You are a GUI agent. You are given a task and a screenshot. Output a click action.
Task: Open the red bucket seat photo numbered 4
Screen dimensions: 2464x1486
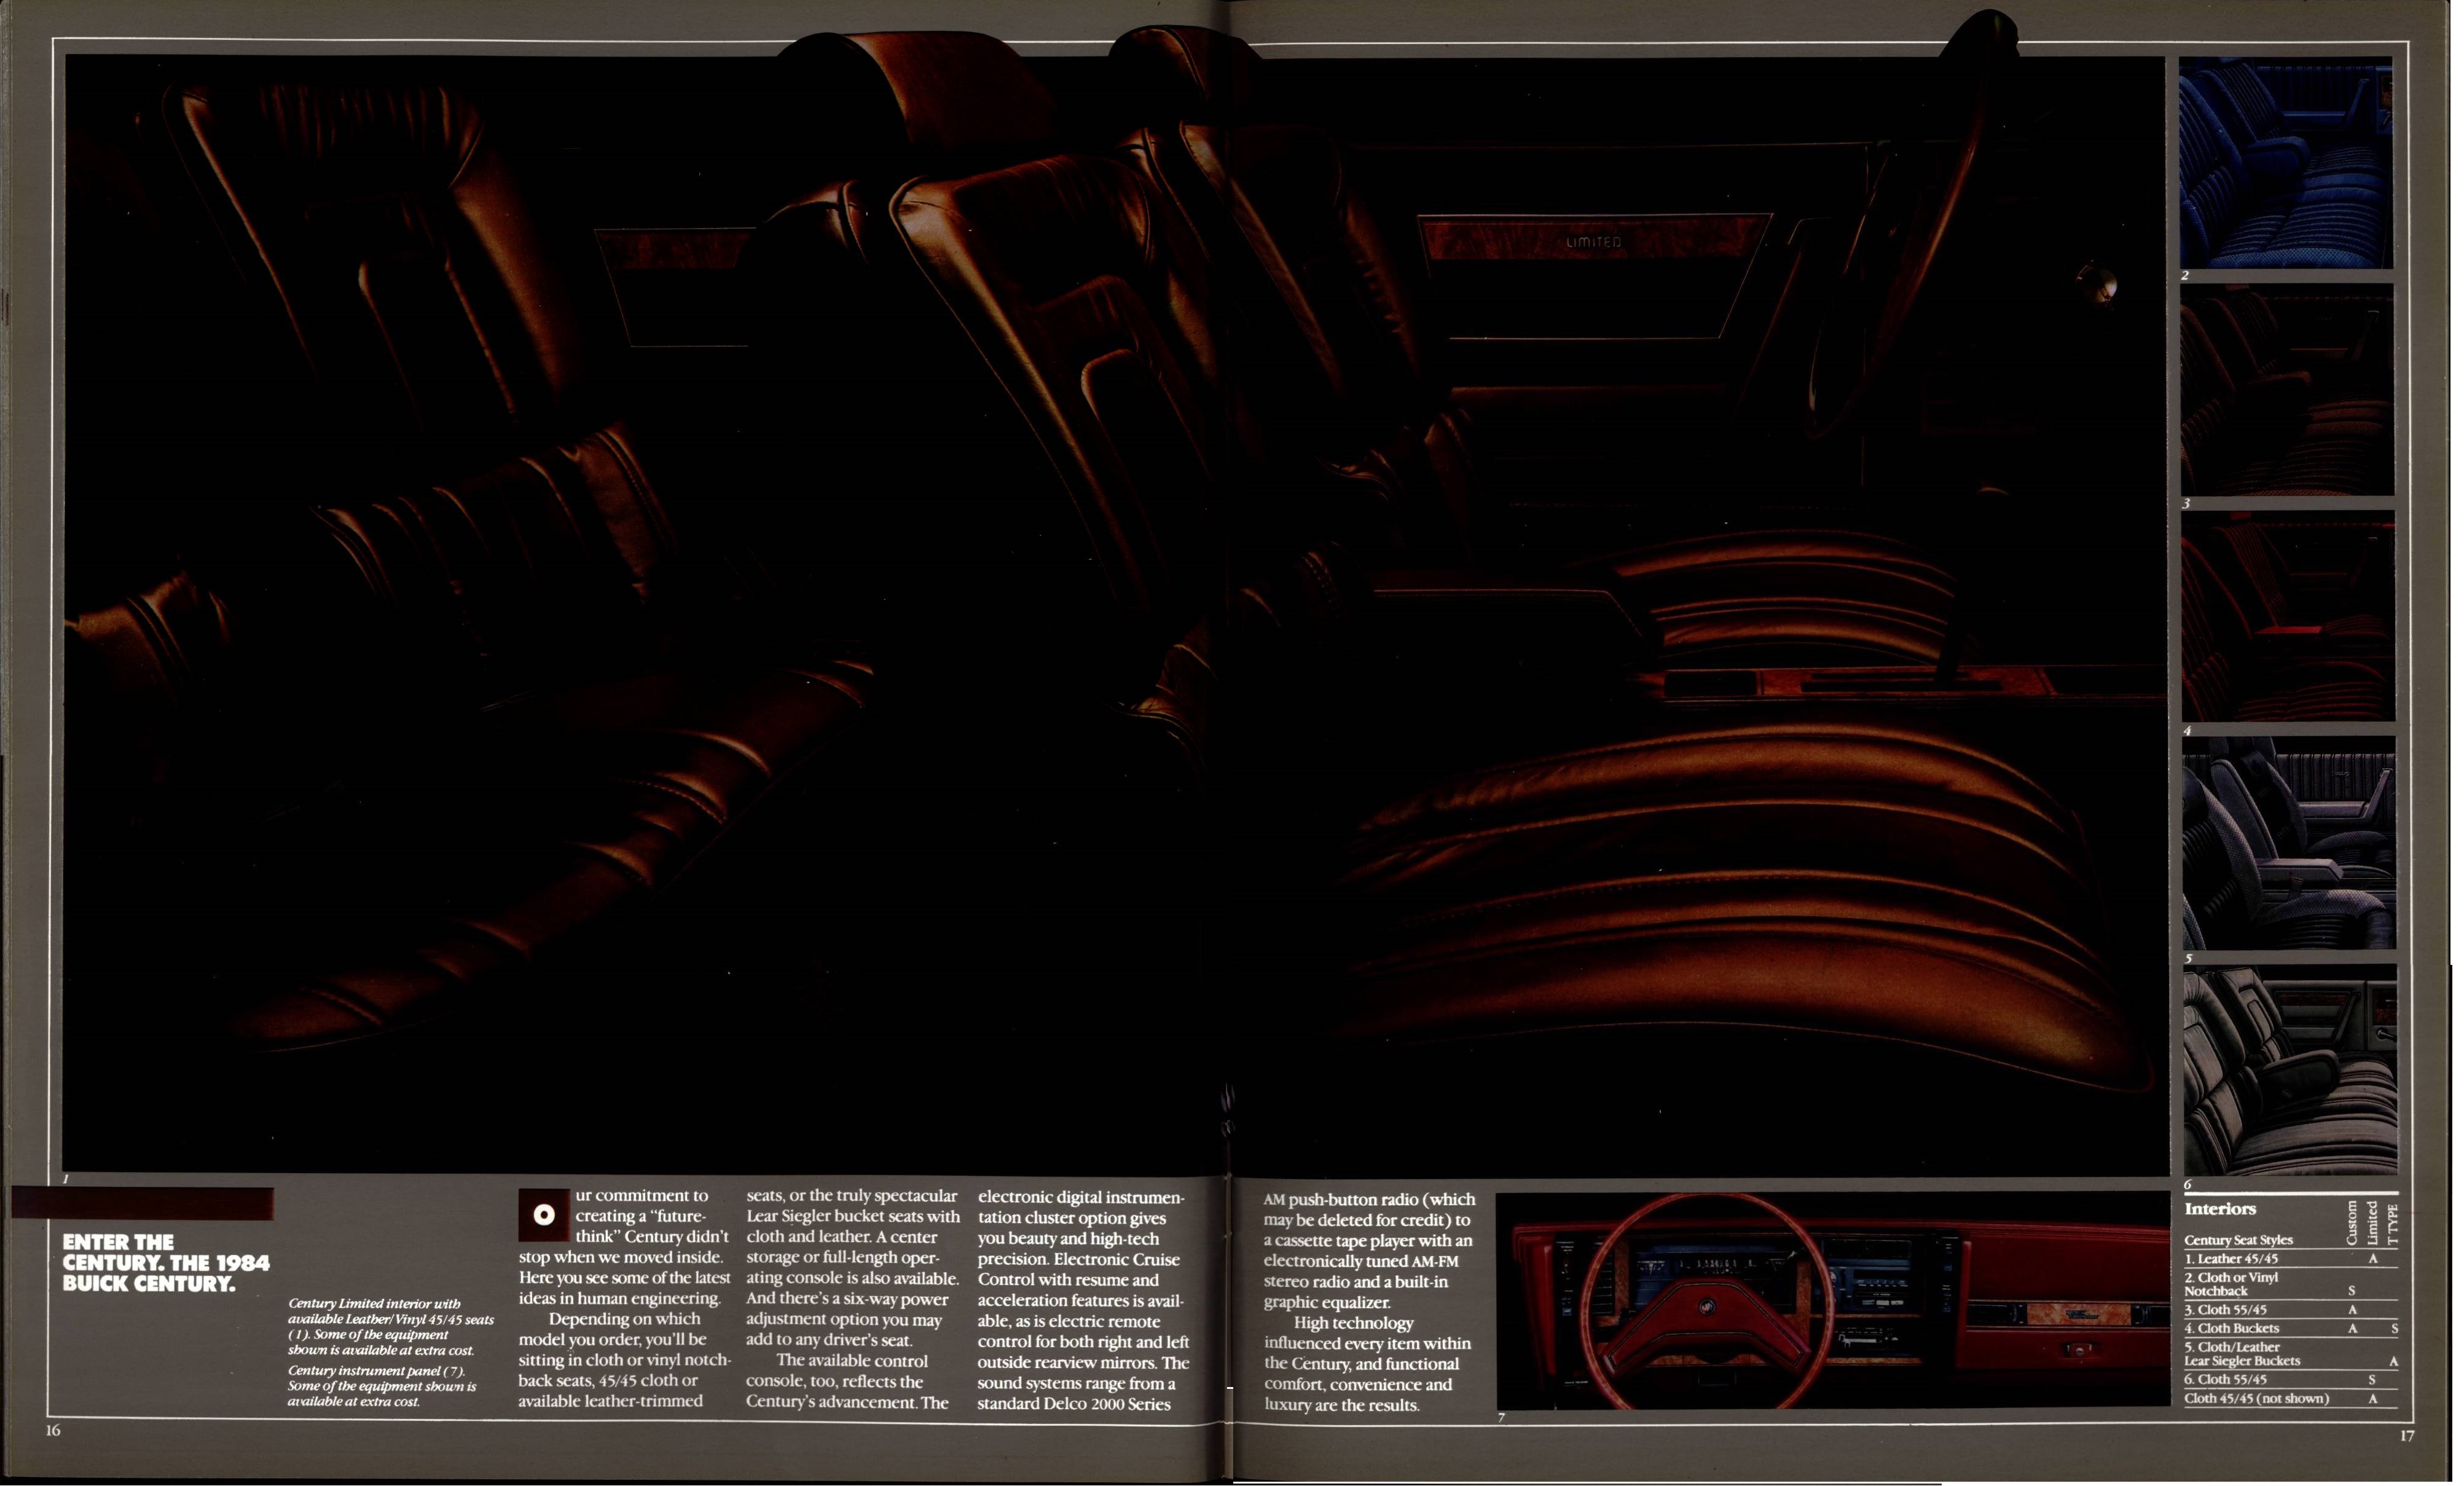pyautogui.click(x=2288, y=617)
